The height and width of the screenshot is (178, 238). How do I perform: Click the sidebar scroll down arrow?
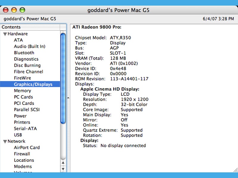pos(63,169)
